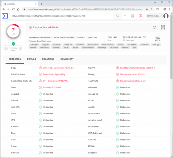Click the upload file icon
The width and height of the screenshot is (173, 158).
pos(125,16)
